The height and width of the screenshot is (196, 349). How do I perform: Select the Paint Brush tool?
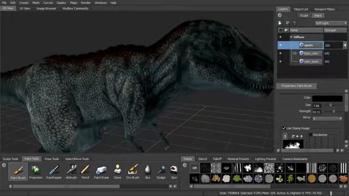pos(18,171)
